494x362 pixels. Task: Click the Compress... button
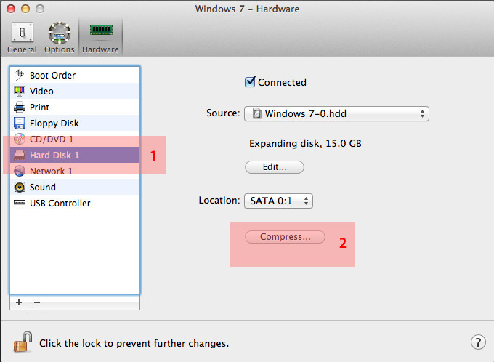[285, 237]
